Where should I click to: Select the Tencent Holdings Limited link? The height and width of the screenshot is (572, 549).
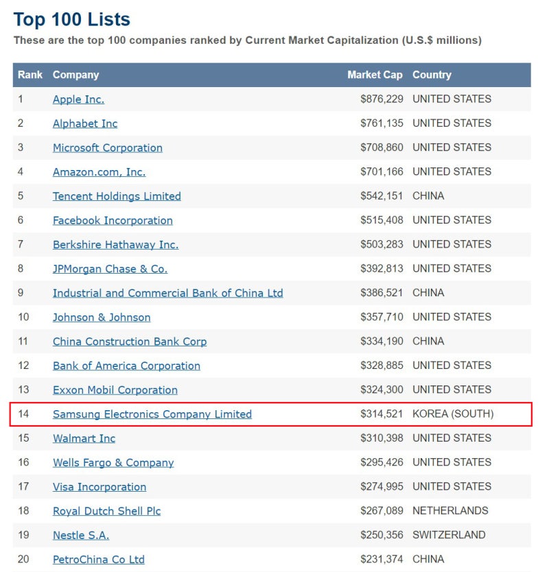coord(117,196)
